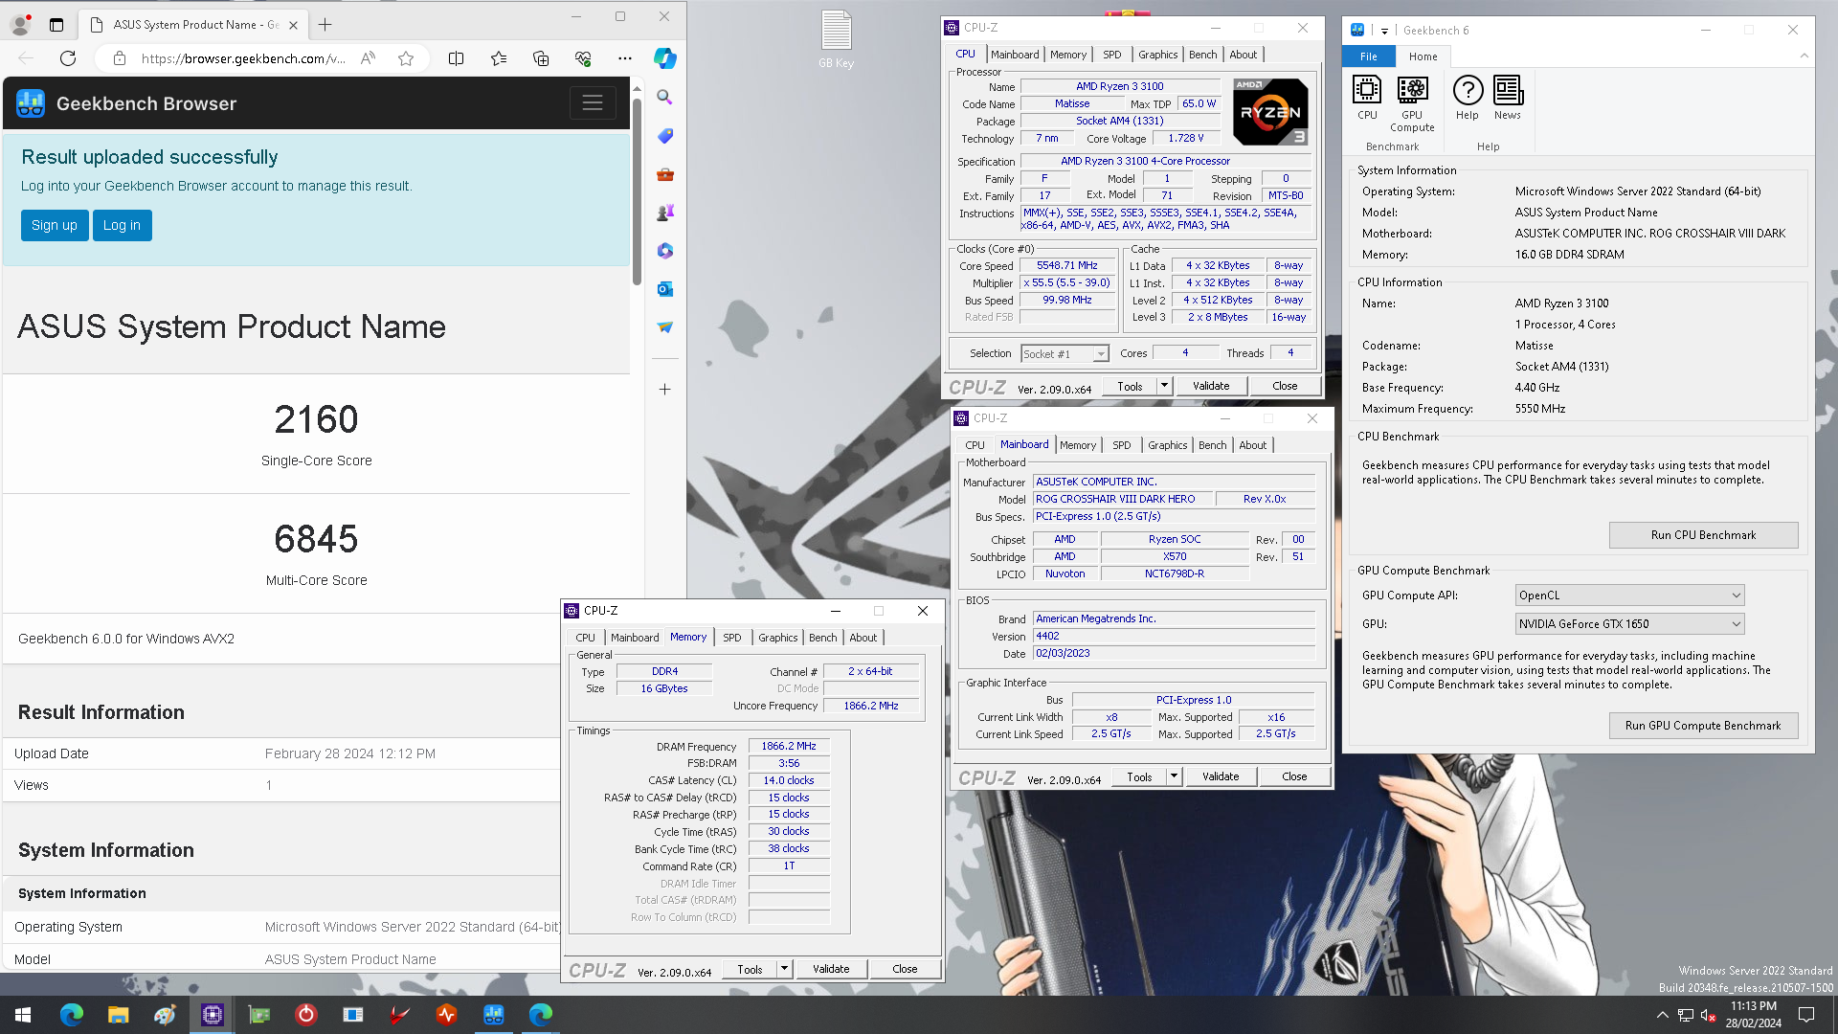This screenshot has width=1838, height=1034.
Task: Open GPU dropdown showing NVIDIA GeForce GTX 1650
Action: point(1629,624)
